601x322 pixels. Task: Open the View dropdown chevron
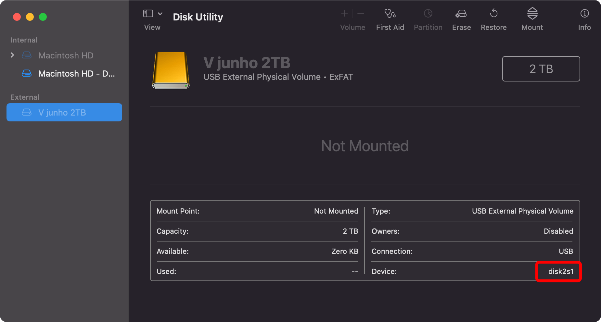point(160,14)
